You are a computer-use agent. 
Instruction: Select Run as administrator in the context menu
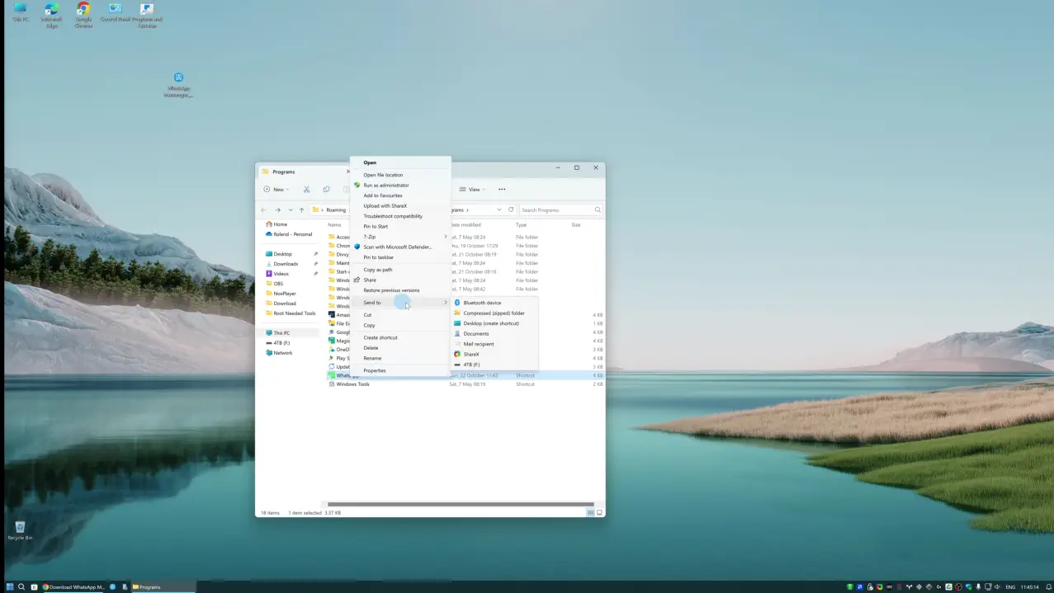(385, 186)
